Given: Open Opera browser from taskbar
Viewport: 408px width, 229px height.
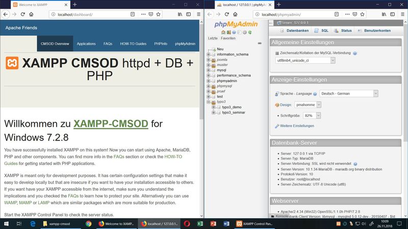Looking at the screenshot, I should (187, 223).
